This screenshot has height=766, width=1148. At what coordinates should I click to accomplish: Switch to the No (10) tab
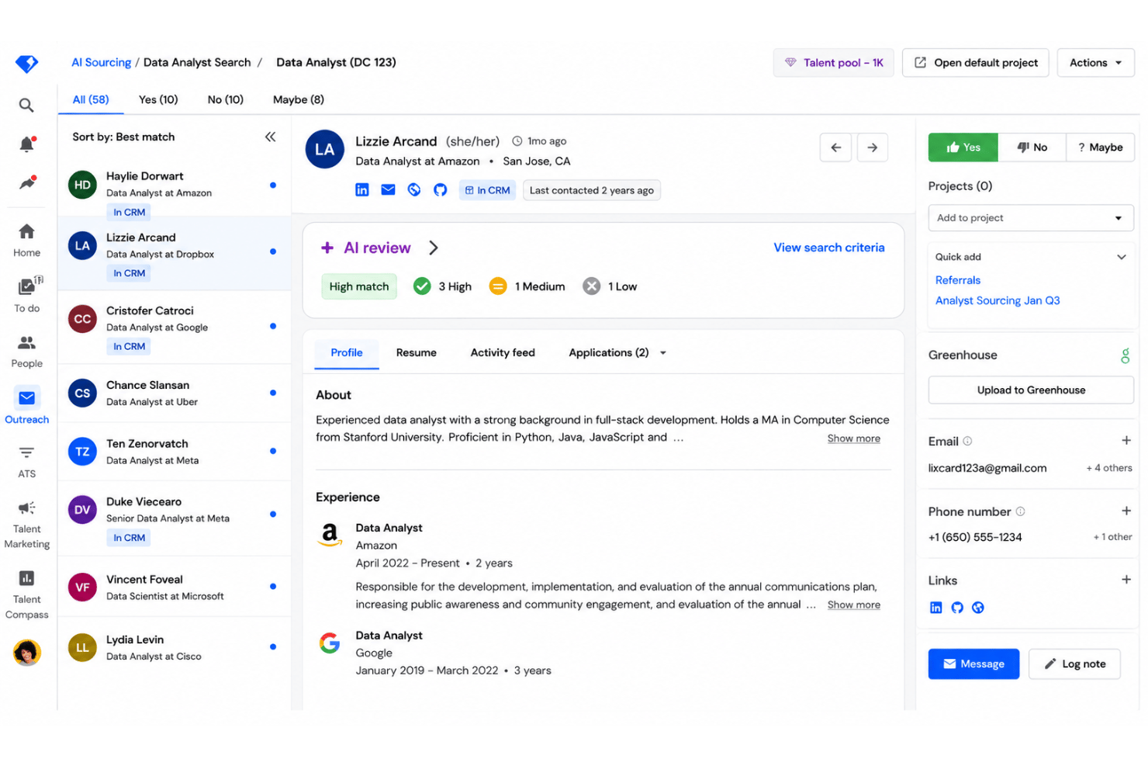pos(226,99)
